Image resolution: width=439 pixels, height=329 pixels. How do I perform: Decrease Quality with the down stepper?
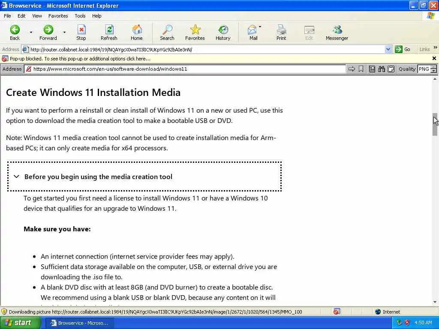click(433, 71)
